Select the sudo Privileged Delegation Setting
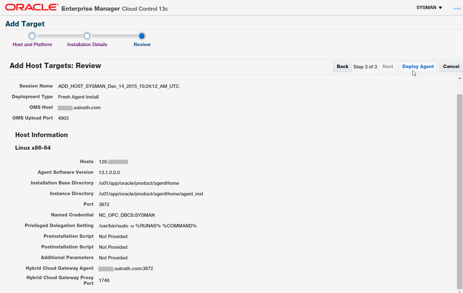 (x=148, y=226)
